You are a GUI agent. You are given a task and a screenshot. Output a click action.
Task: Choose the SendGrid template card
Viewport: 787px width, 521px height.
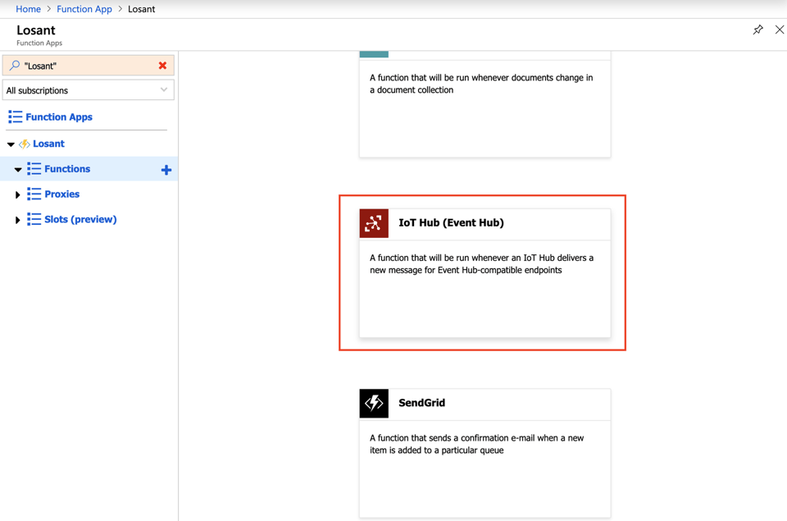click(x=484, y=451)
